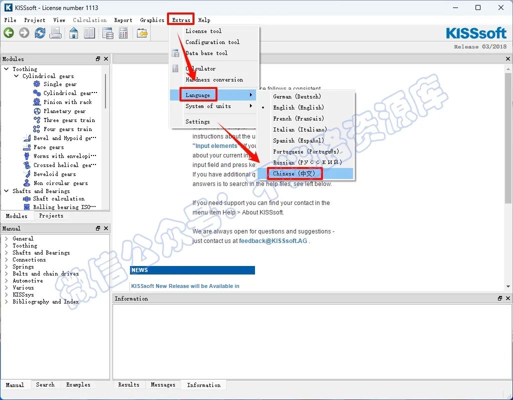Click the database tool toolbar icon

107,33
